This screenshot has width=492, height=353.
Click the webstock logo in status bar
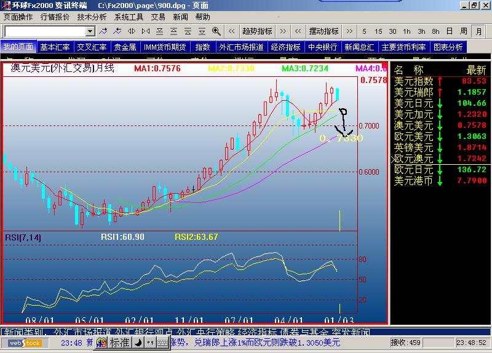click(25, 343)
